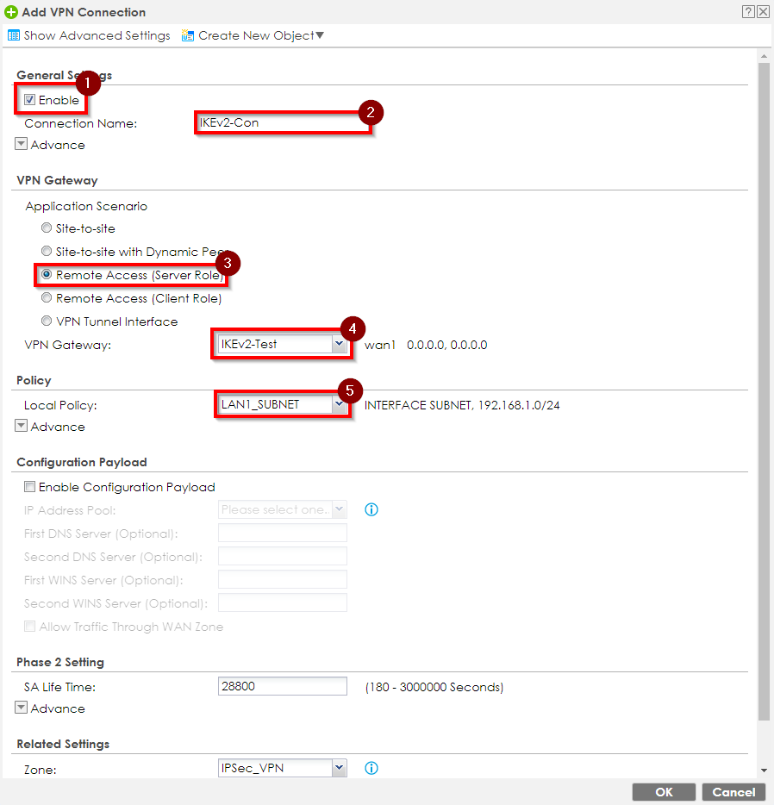Click the info icon next to IP Address Pool
The image size is (774, 805).
coord(371,509)
